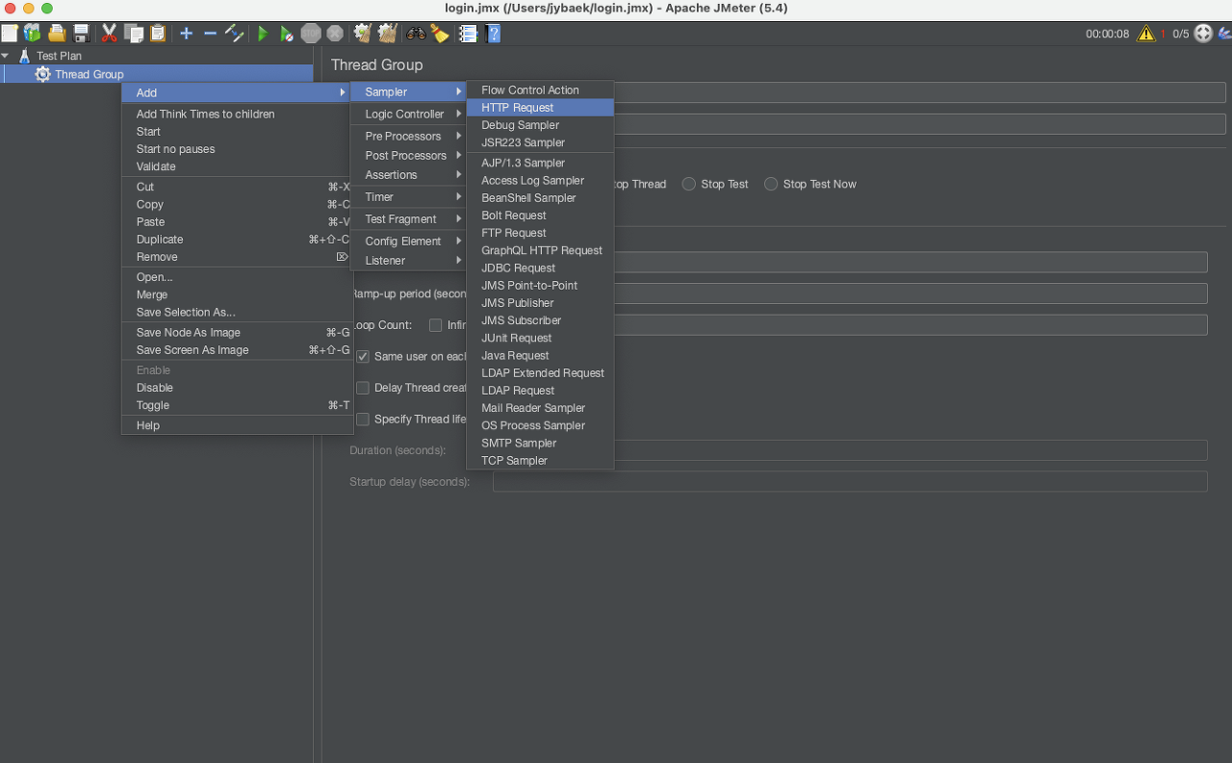This screenshot has width=1232, height=763.
Task: Expand the Config Element submenu
Action: [x=408, y=242]
